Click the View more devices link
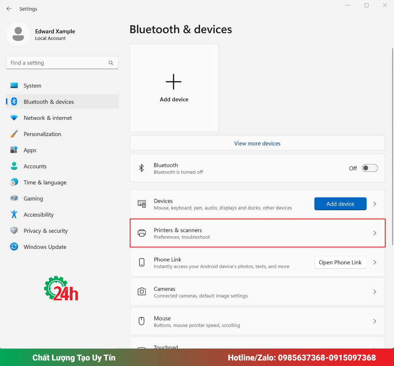The image size is (394, 366). click(257, 144)
